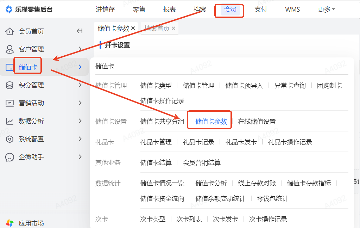Image resolution: width=360 pixels, height=228 pixels.
Task: Open the 支付 top menu
Action: click(261, 10)
